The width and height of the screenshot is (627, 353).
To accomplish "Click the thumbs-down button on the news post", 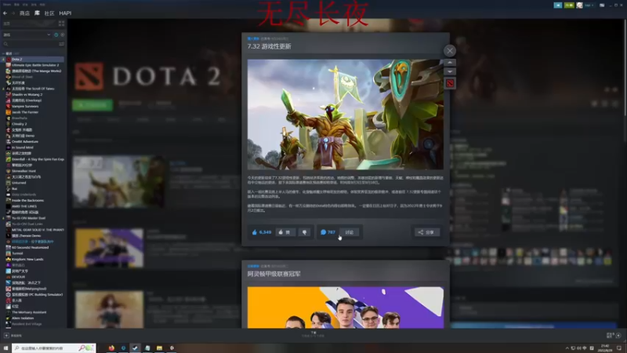I will (304, 232).
